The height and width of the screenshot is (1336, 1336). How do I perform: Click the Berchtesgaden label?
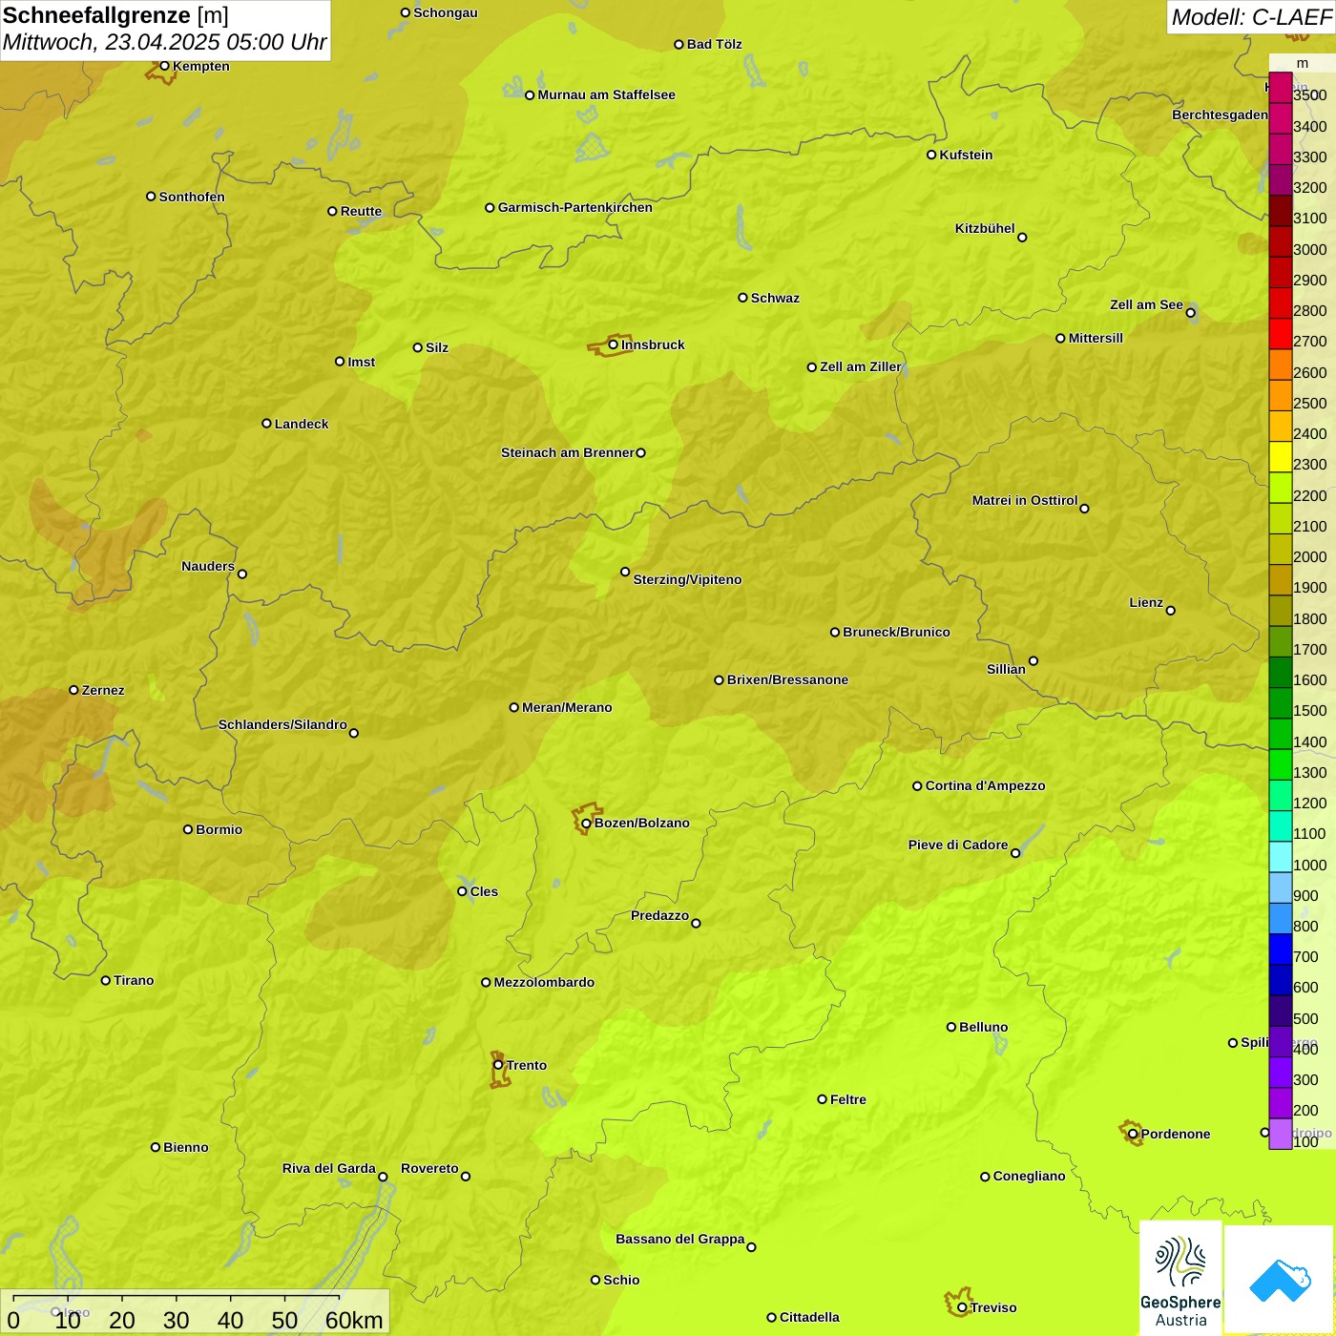click(1220, 115)
